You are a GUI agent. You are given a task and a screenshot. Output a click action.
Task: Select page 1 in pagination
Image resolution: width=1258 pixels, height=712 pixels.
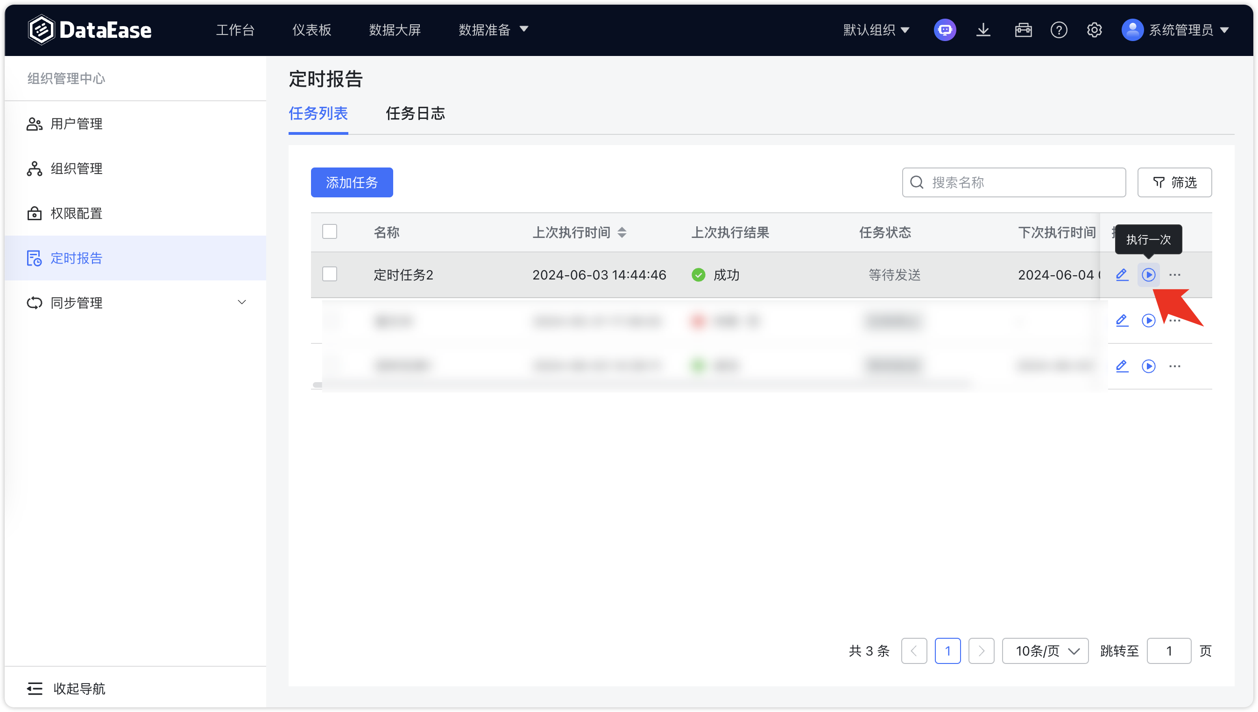click(947, 651)
